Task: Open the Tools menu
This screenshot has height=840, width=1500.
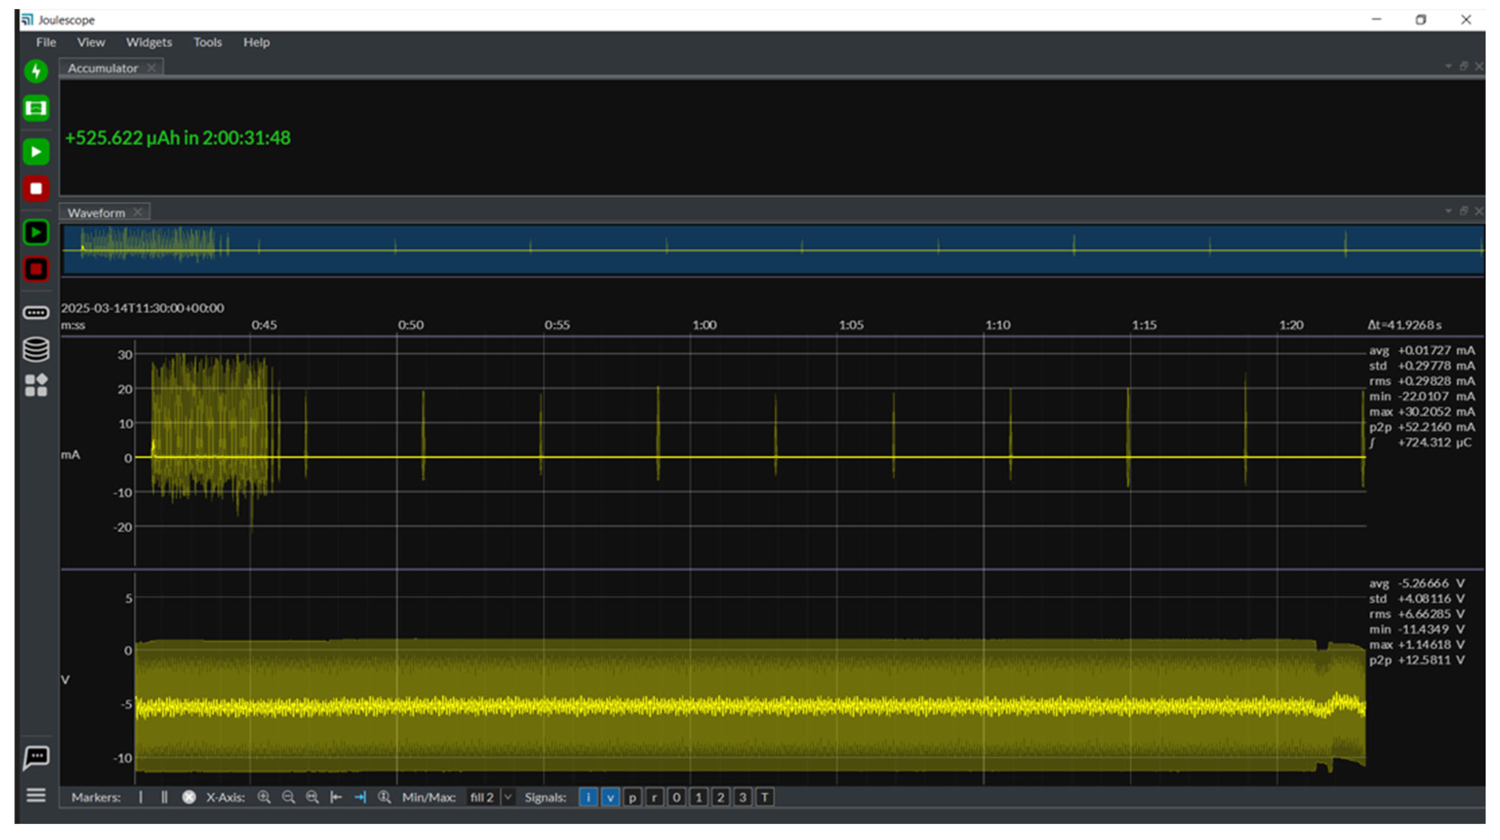Action: point(207,43)
